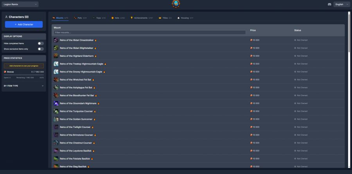Image resolution: width=352 pixels, height=174 pixels.
Task: Click the Wretched Fel Bat mount icon
Action: pyautogui.click(x=56, y=79)
